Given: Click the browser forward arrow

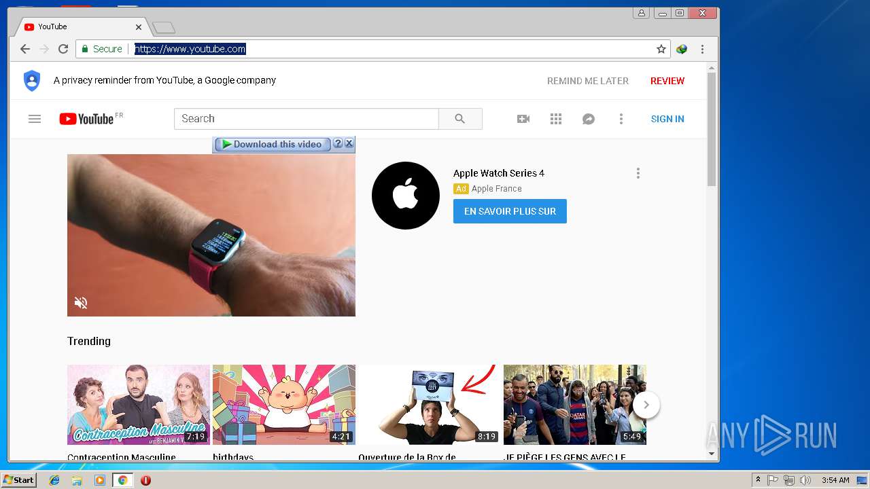Looking at the screenshot, I should (x=44, y=49).
